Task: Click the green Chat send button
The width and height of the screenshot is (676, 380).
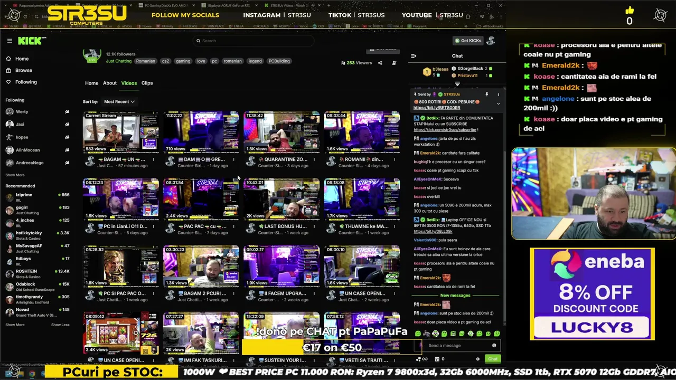Action: click(x=492, y=359)
